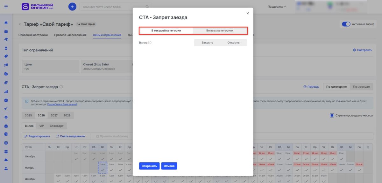Select the Цены Руб restriction card
The width and height of the screenshot is (382, 183).
pos(50,66)
